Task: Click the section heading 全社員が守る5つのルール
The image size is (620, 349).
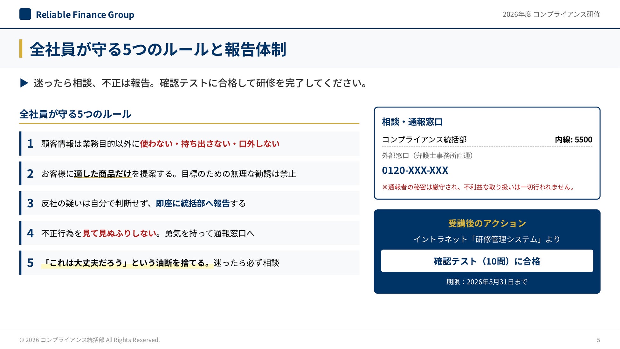Action: [75, 114]
